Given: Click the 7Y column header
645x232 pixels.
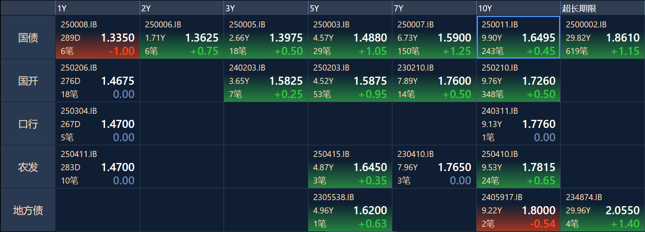Looking at the screenshot, I should coord(434,8).
